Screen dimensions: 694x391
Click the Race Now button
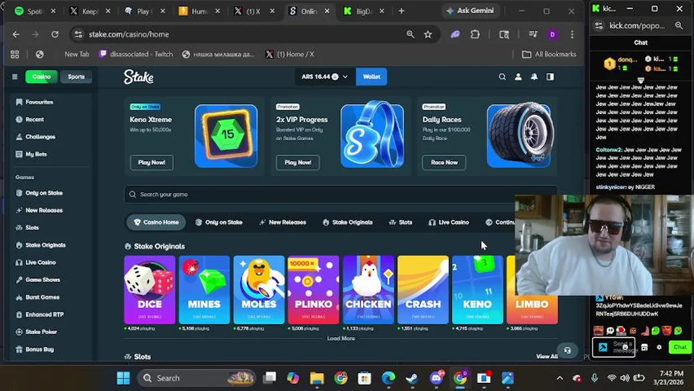click(x=444, y=162)
